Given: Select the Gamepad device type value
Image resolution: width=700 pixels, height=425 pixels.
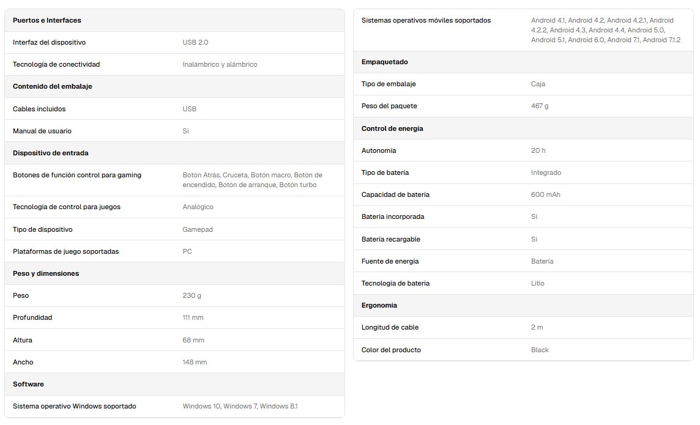Looking at the screenshot, I should coord(197,230).
